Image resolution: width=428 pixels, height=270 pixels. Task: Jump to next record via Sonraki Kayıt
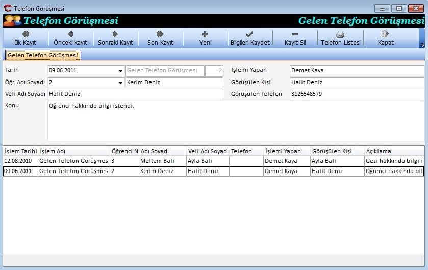pos(115,38)
